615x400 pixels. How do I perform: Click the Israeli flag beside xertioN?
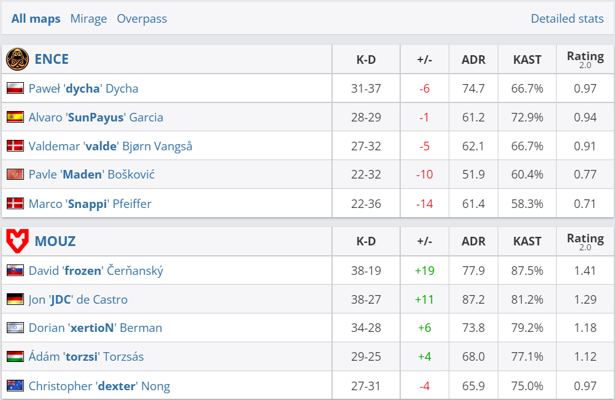[15, 328]
